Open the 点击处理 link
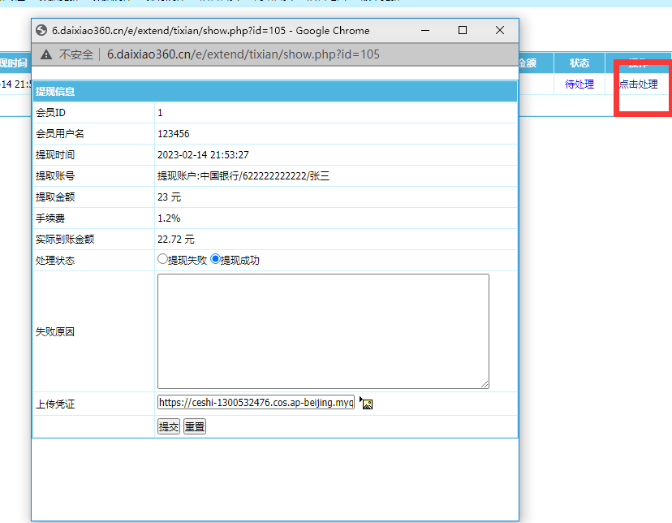 tap(638, 84)
